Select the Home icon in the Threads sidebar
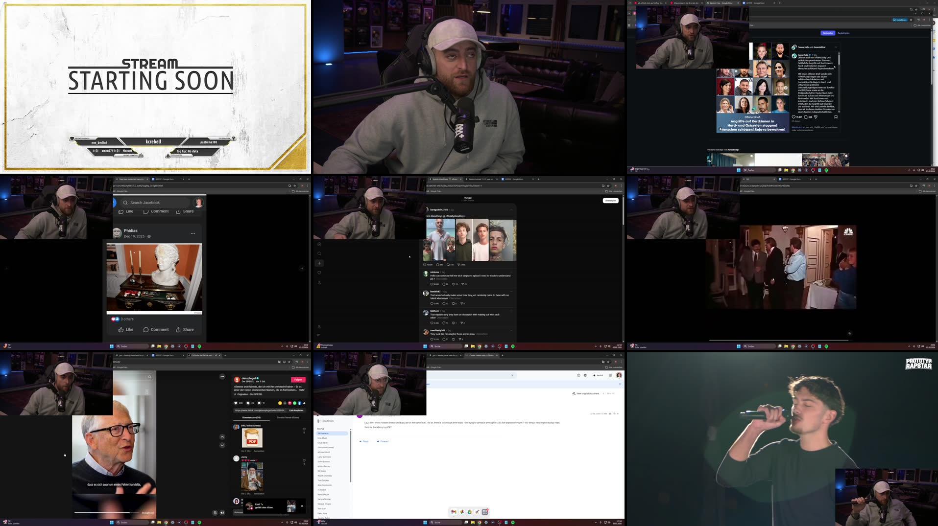 pos(319,244)
